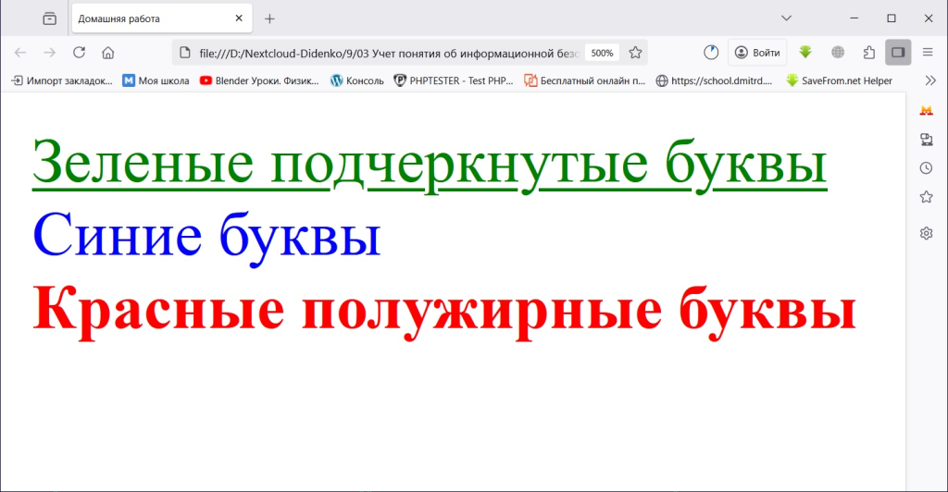
Task: Toggle the sidebar visibility button
Action: 897,53
